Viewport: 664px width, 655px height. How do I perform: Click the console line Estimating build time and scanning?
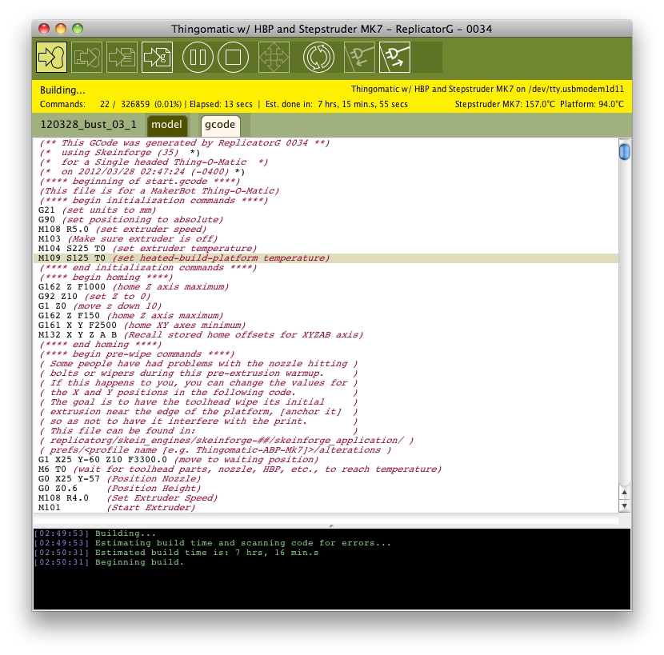(243, 543)
